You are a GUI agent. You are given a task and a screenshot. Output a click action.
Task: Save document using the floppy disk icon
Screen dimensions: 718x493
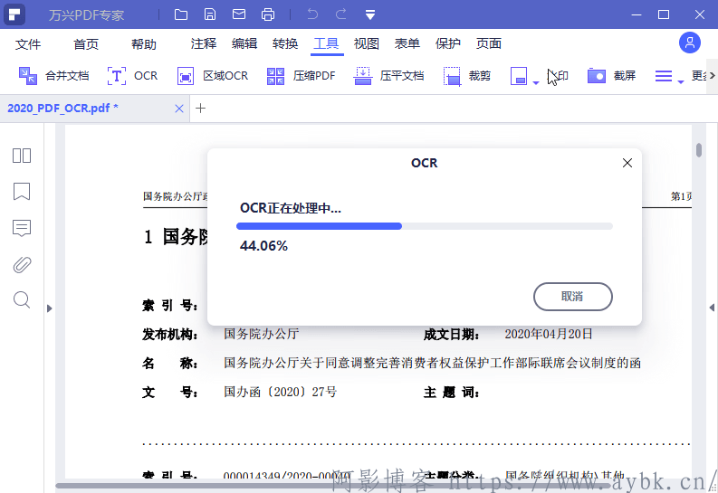point(210,14)
